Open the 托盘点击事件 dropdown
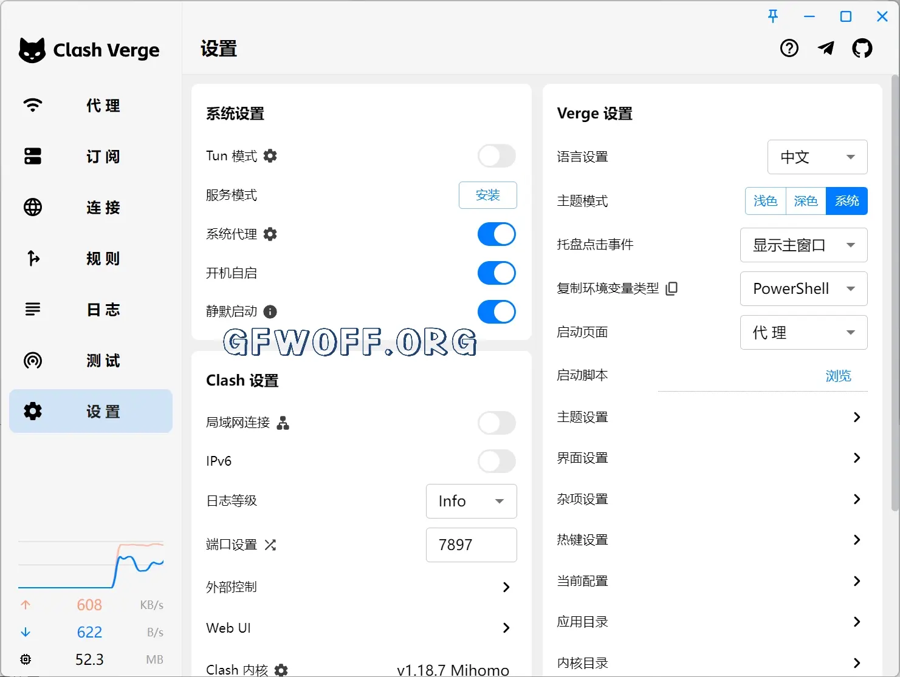The height and width of the screenshot is (677, 900). tap(803, 245)
